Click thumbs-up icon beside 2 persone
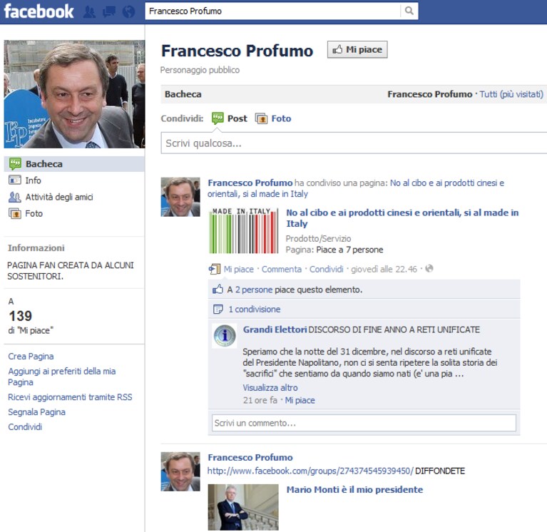This screenshot has height=532, width=547. tap(218, 290)
